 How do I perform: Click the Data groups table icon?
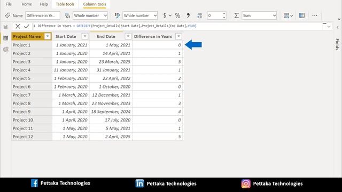point(302,15)
